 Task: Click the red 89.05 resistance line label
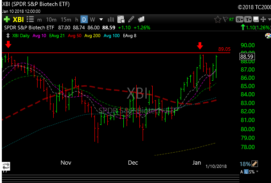(x=224, y=49)
